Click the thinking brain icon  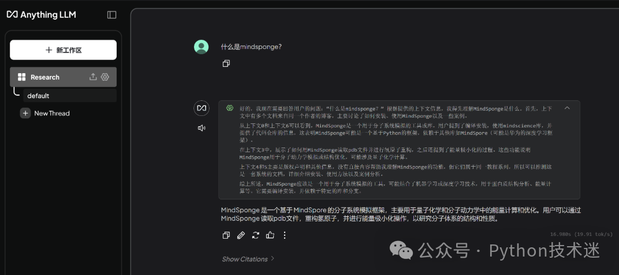229,108
